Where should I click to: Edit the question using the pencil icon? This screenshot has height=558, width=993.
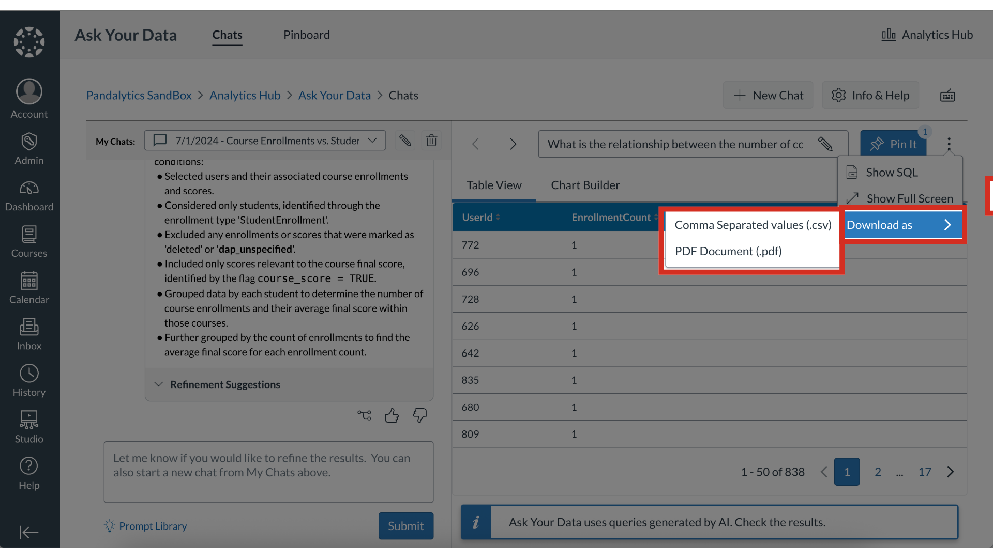825,144
